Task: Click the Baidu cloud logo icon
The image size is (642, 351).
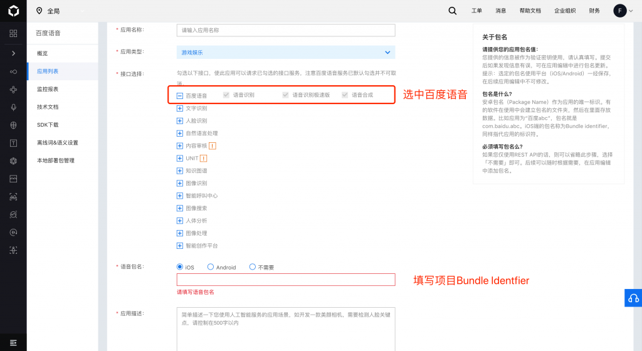Action: (13, 11)
